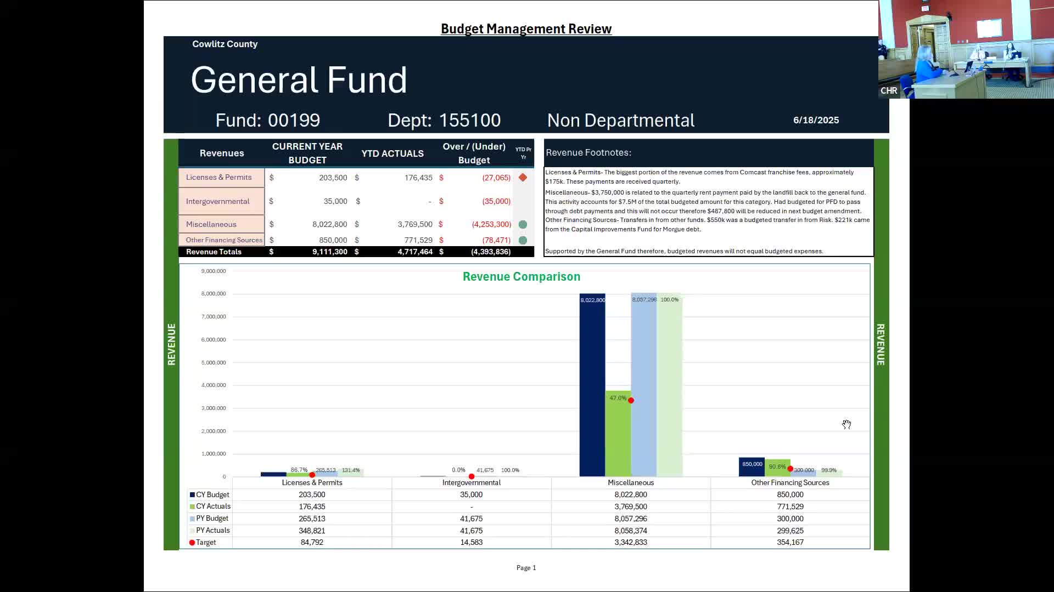Select the 850,000 Other Financing Sources bar
The width and height of the screenshot is (1054, 592).
tap(752, 467)
